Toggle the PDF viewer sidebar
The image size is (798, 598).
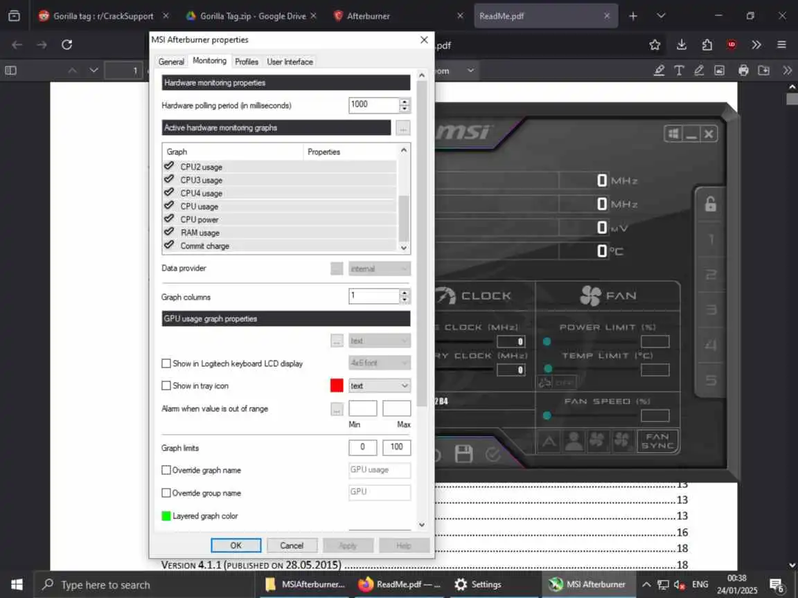coord(10,71)
